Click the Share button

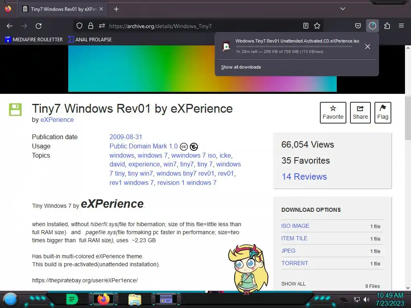360,113
